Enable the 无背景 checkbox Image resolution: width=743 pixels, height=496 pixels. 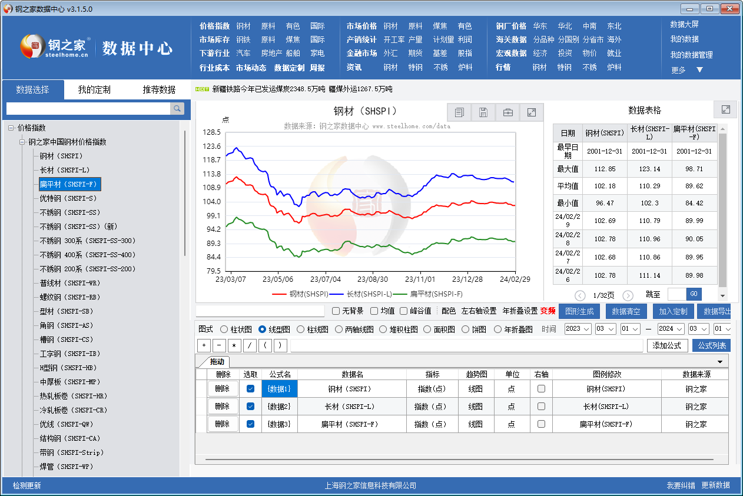[336, 311]
